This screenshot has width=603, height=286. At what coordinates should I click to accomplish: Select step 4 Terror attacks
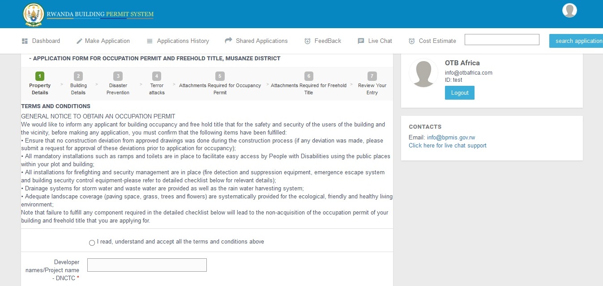pyautogui.click(x=157, y=84)
